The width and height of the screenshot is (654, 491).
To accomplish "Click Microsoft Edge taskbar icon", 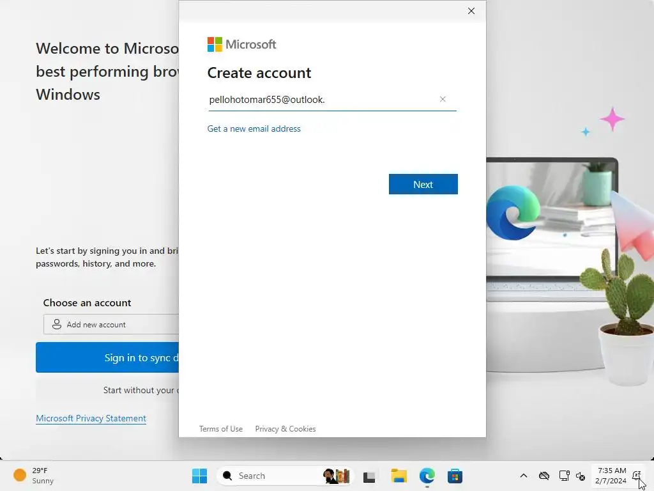I will (427, 476).
